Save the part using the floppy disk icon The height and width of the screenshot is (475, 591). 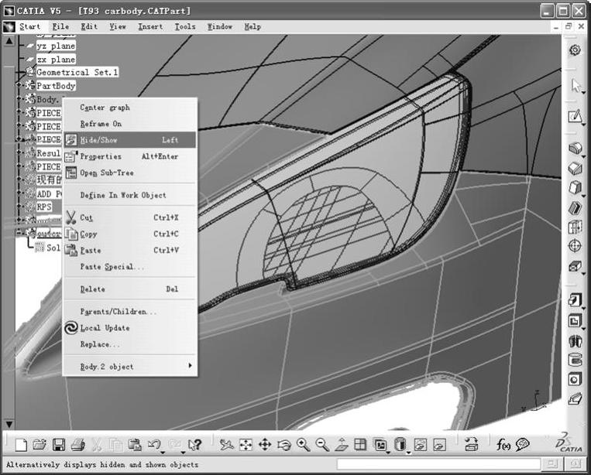[x=58, y=445]
